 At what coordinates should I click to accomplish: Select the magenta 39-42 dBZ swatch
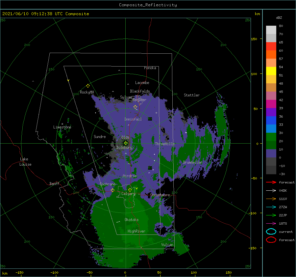tap(271, 104)
